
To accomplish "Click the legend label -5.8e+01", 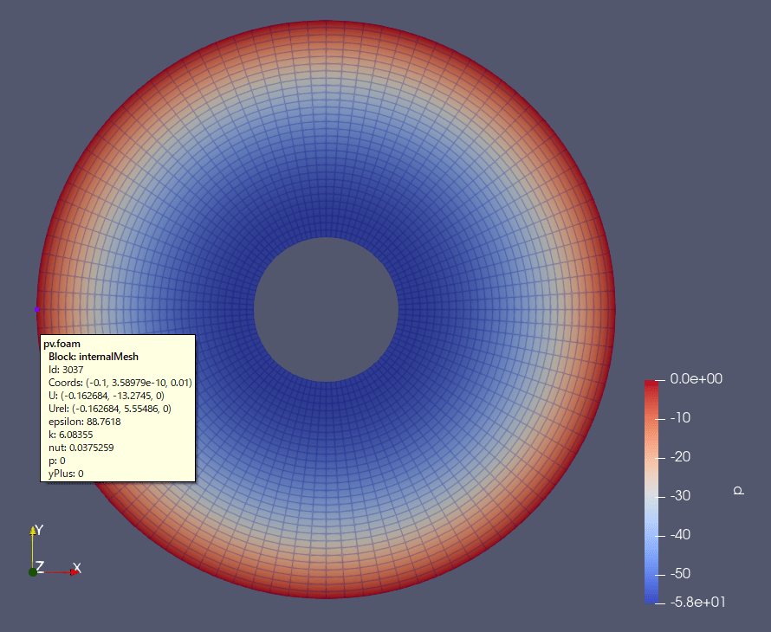I will click(x=697, y=602).
